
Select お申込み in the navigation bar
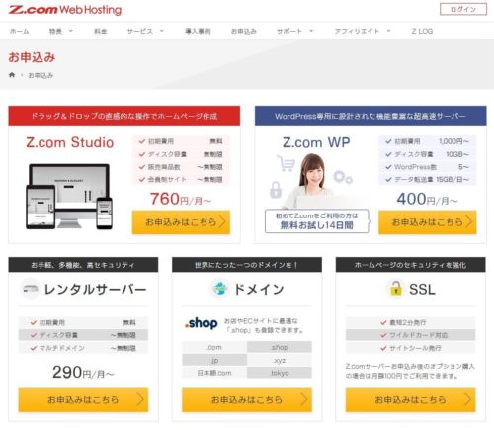point(244,31)
